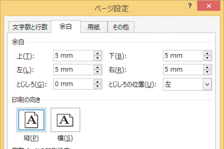Click the 右(R) margin input field
This screenshot has height=149, width=224.
183,70
